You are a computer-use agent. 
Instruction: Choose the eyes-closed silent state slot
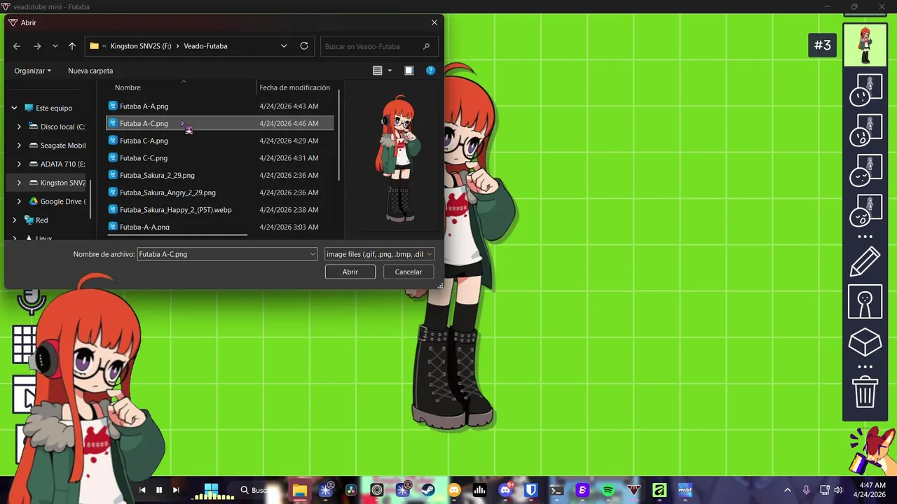(x=865, y=170)
